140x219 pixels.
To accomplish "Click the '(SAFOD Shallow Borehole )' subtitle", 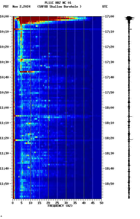I will (x=59, y=7).
